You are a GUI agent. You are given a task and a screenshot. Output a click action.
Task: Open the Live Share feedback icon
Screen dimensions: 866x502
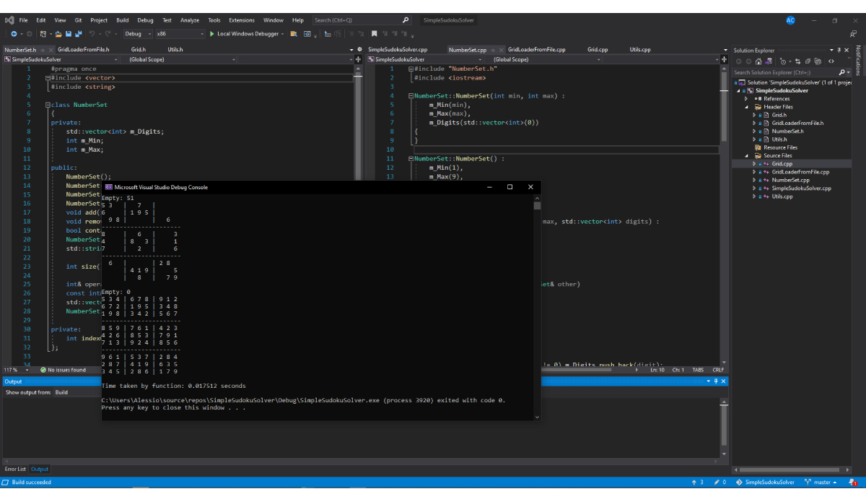coord(854,34)
